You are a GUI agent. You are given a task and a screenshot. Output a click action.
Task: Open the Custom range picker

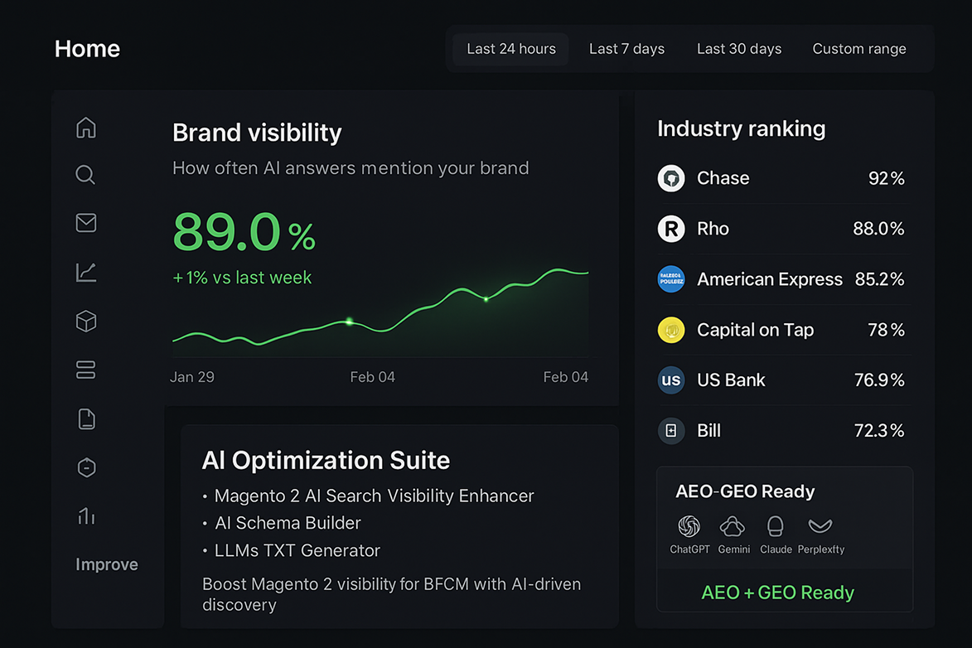pyautogui.click(x=859, y=49)
